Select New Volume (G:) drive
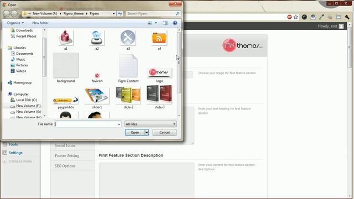The height and width of the screenshot is (199, 354). click(x=26, y=112)
